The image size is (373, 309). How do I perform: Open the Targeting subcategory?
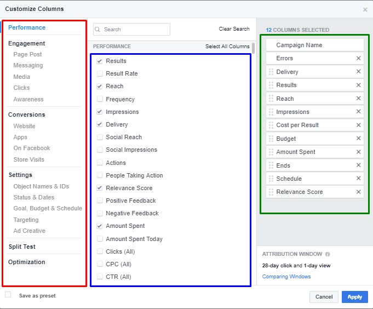click(x=26, y=220)
